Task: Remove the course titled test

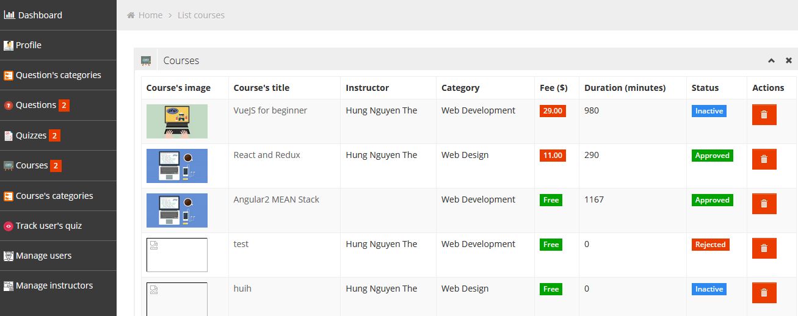Action: click(764, 248)
